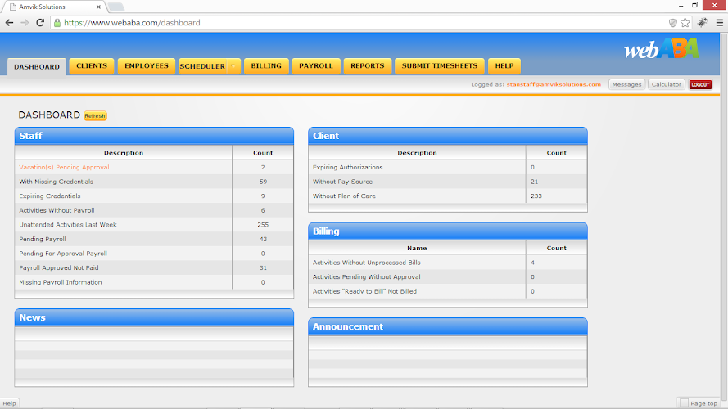Click the browser reload icon

(x=41, y=23)
